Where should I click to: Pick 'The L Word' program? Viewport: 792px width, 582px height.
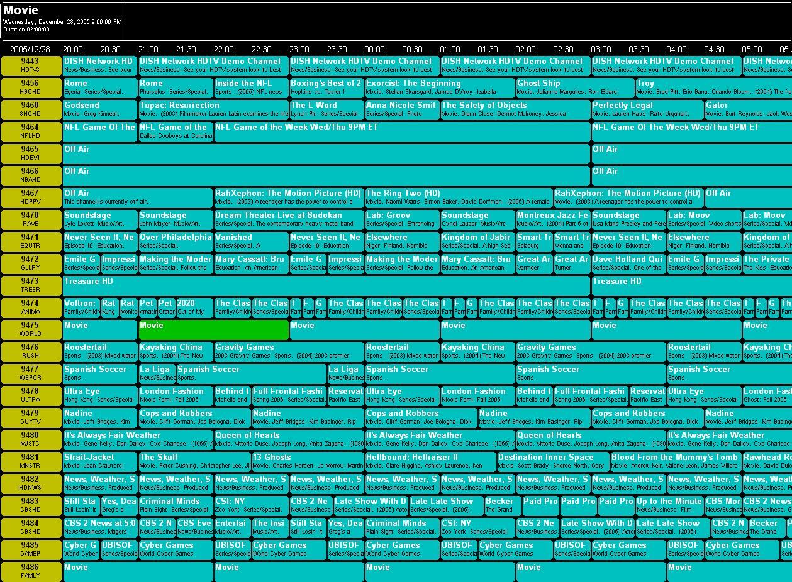[x=327, y=110]
